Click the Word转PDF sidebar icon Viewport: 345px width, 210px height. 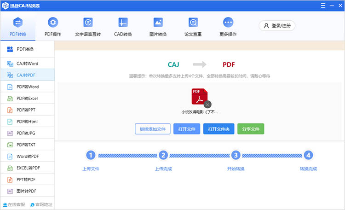pyautogui.click(x=10, y=157)
